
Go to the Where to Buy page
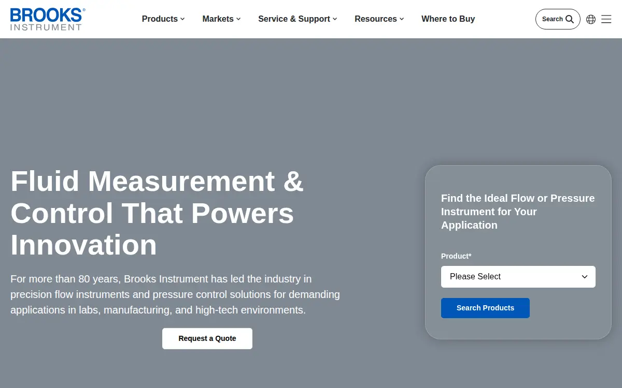pyautogui.click(x=448, y=19)
